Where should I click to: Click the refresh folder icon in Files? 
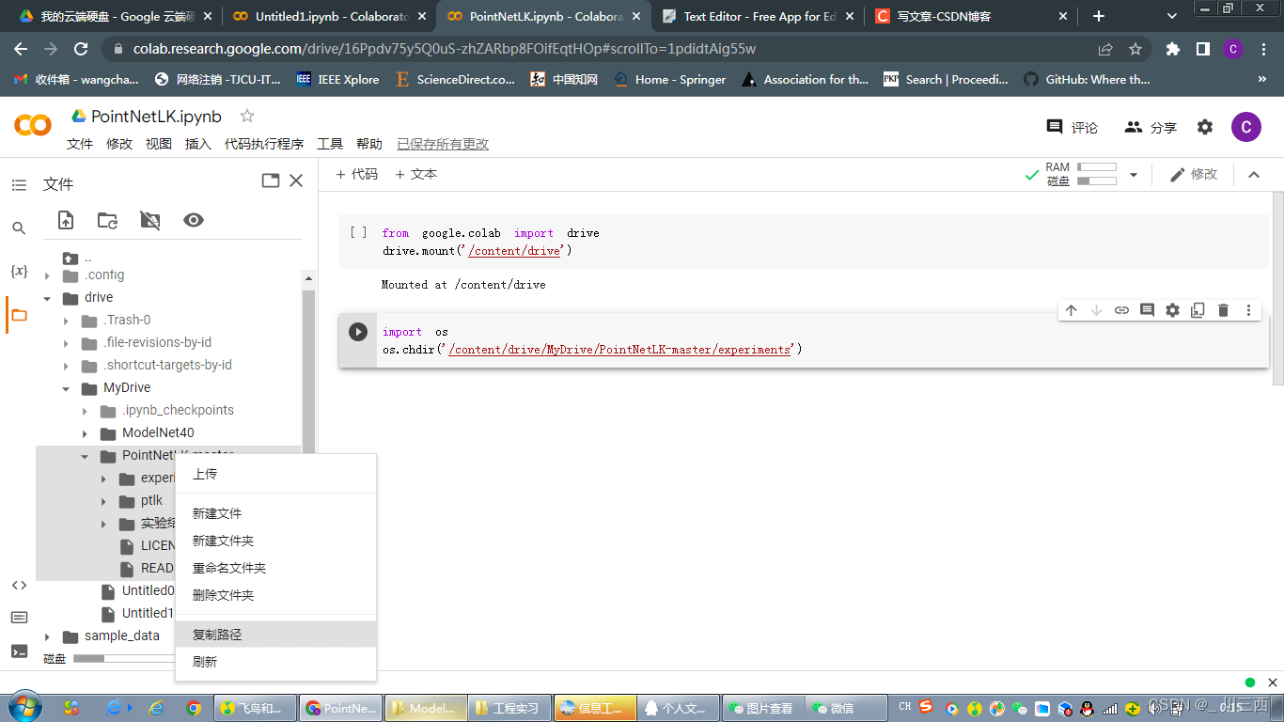click(x=108, y=220)
